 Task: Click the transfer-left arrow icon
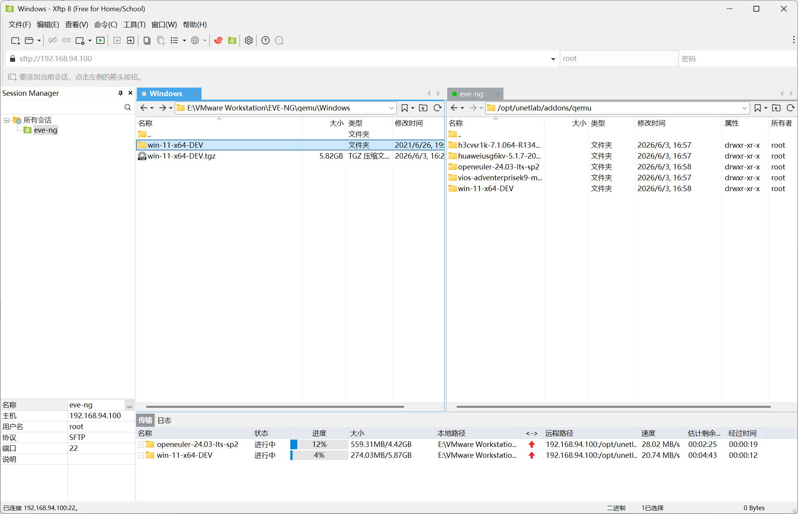(x=117, y=40)
